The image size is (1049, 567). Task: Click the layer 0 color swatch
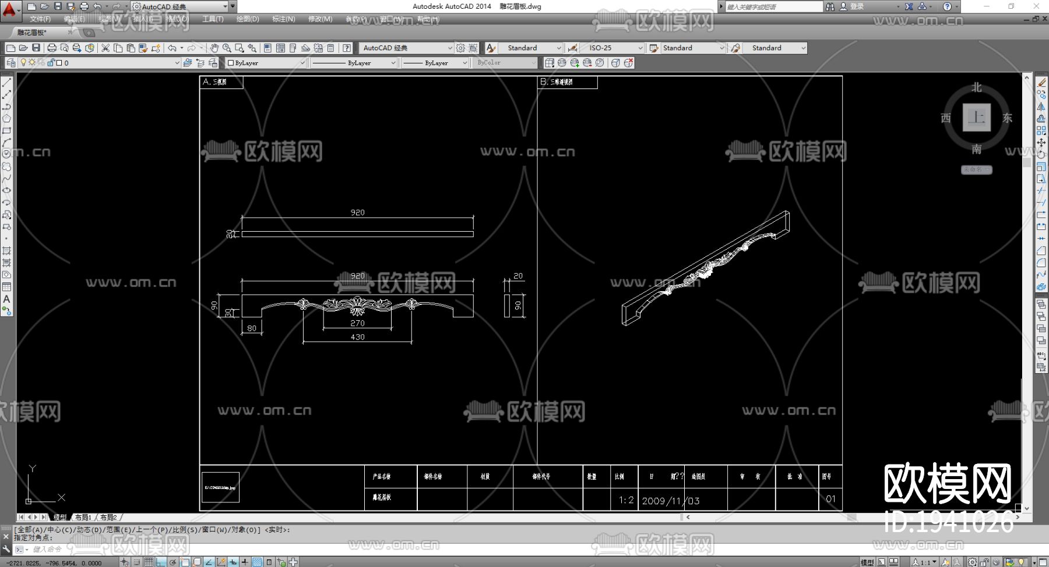[x=59, y=63]
